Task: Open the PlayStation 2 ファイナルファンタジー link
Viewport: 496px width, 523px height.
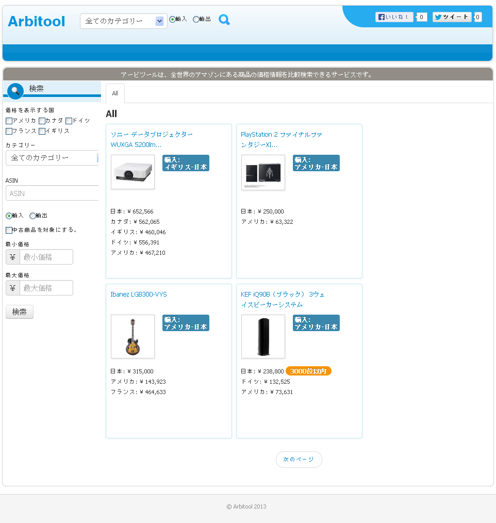Action: coord(282,139)
